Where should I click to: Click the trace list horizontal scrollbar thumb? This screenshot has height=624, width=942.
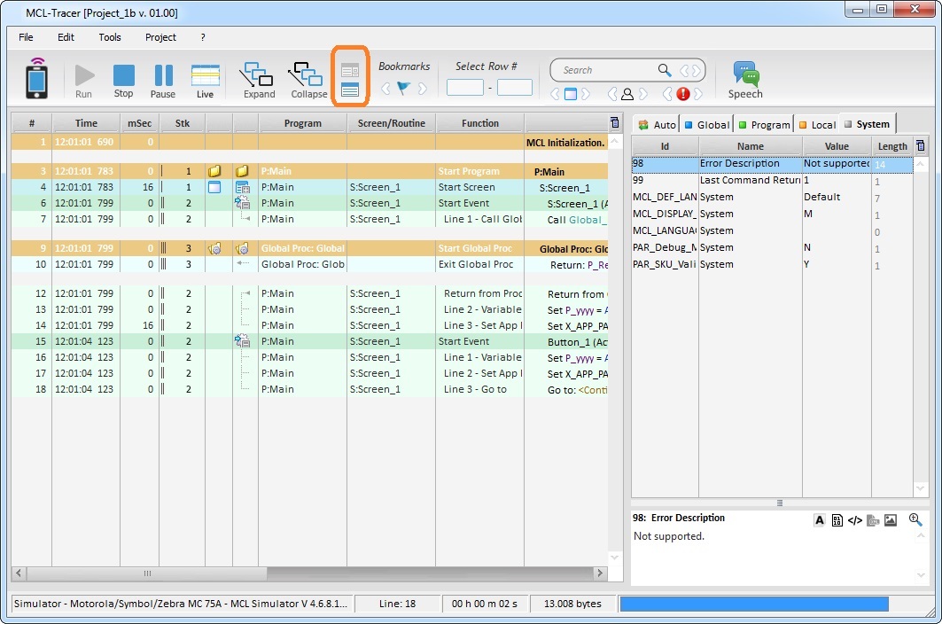(146, 573)
